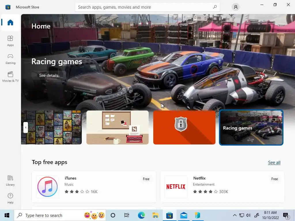The height and width of the screenshot is (221, 295).
Task: Click the carousel previous arrow
Action: (x=26, y=127)
